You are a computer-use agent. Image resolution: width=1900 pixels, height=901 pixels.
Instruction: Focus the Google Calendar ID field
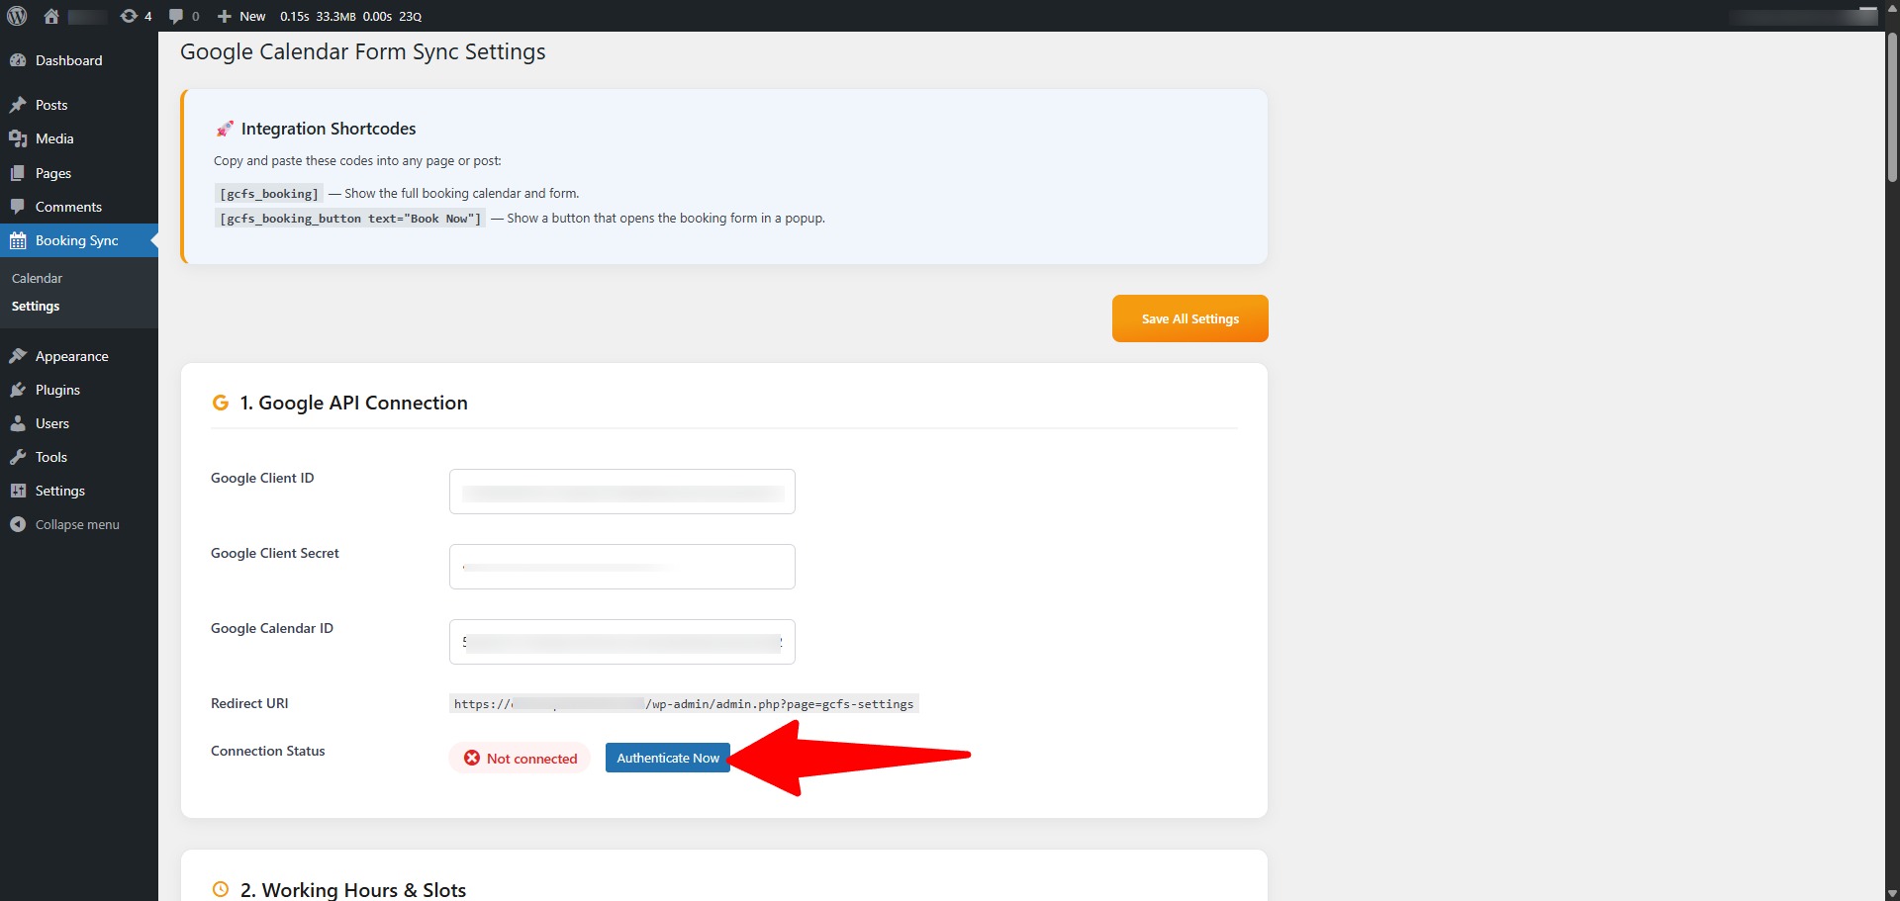click(622, 642)
